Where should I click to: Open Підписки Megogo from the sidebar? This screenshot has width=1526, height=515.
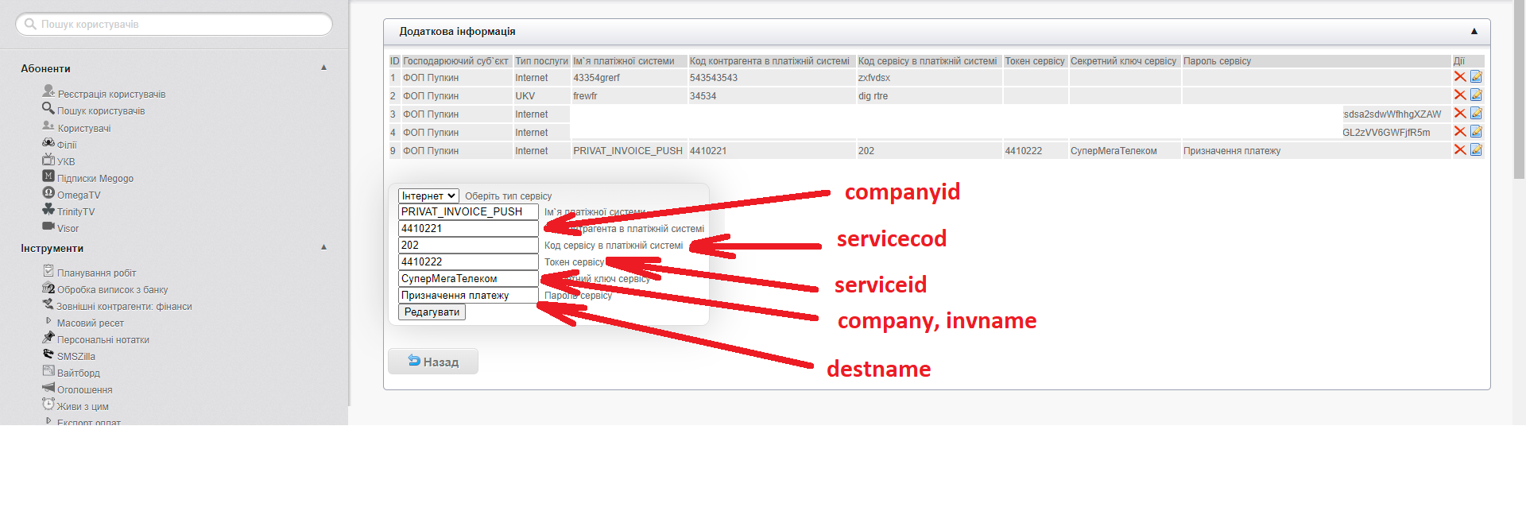(x=95, y=179)
